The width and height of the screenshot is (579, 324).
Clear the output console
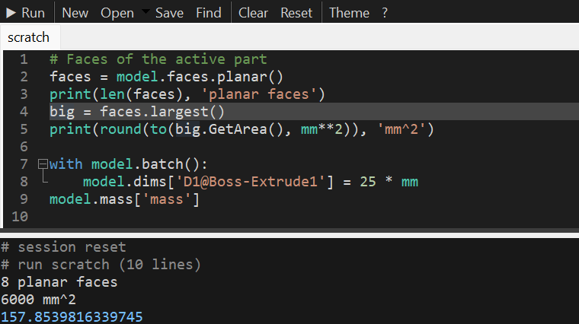[x=253, y=13]
